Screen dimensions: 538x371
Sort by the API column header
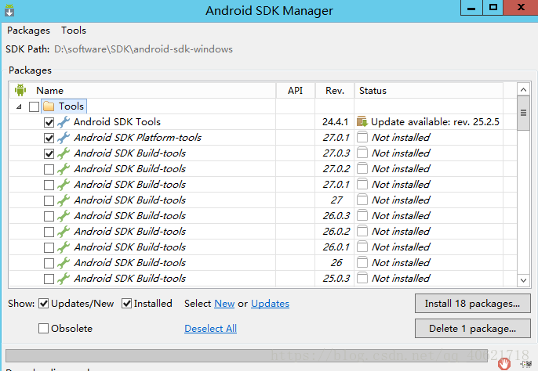coord(295,91)
